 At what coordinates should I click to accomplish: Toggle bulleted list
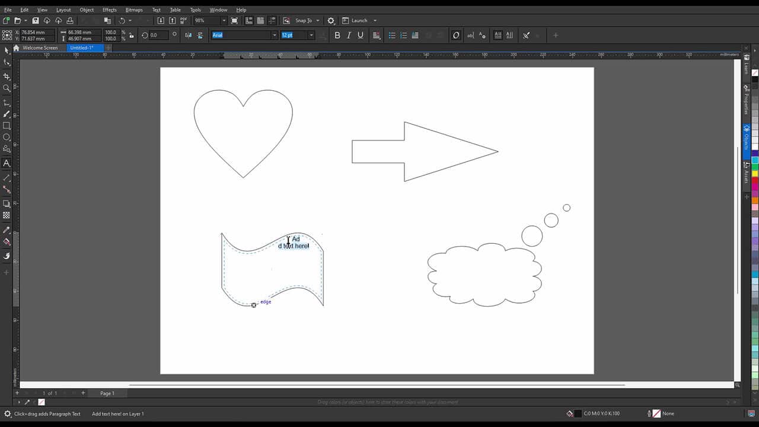click(392, 36)
